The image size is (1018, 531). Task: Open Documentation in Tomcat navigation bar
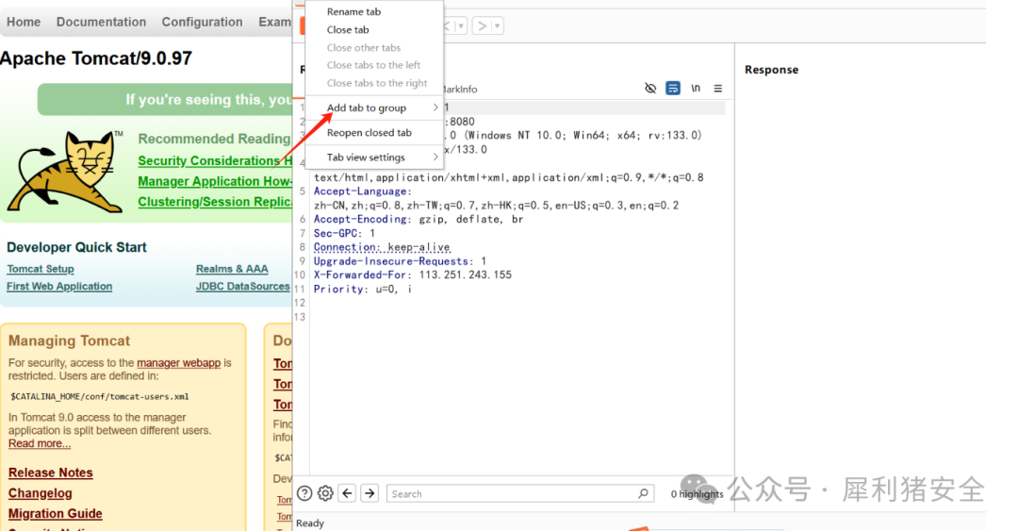[101, 22]
